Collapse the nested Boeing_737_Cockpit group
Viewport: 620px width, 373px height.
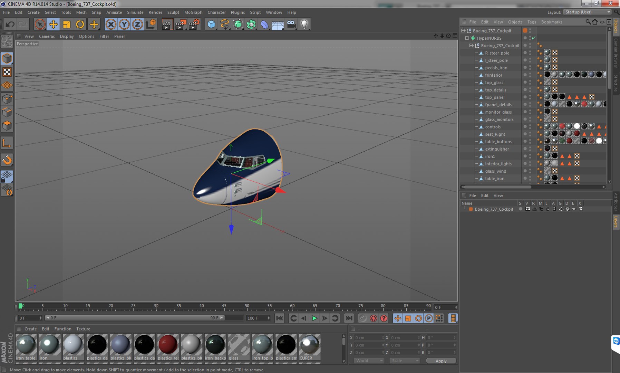click(x=471, y=45)
